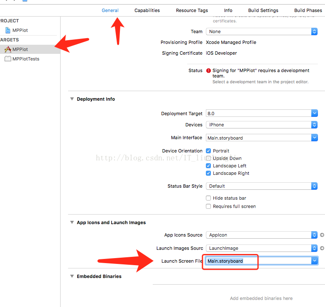The width and height of the screenshot is (325, 307).
Task: Switch to the General tab
Action: click(x=110, y=10)
